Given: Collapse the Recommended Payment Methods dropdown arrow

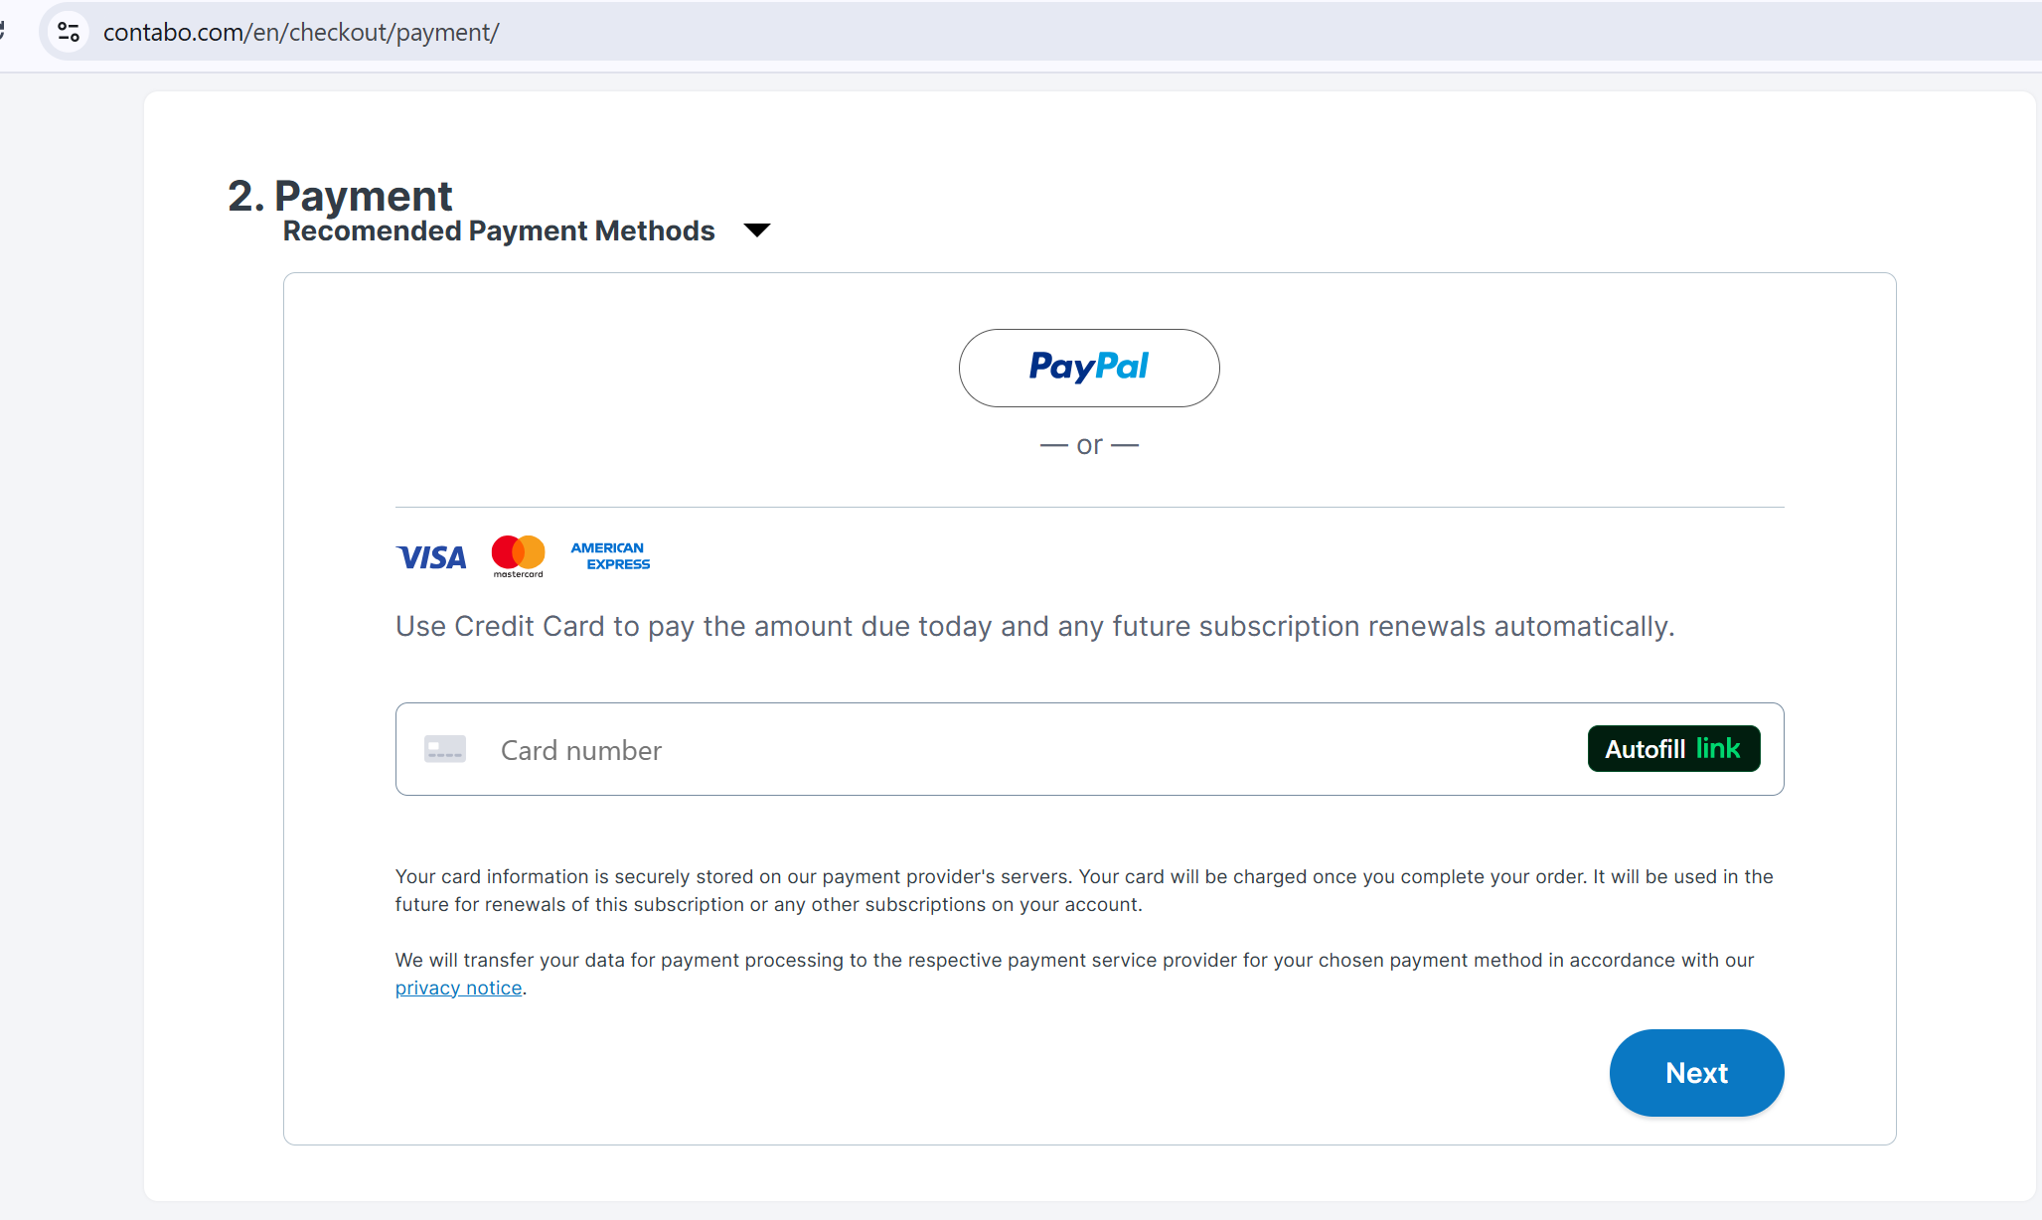Looking at the screenshot, I should coord(757,230).
